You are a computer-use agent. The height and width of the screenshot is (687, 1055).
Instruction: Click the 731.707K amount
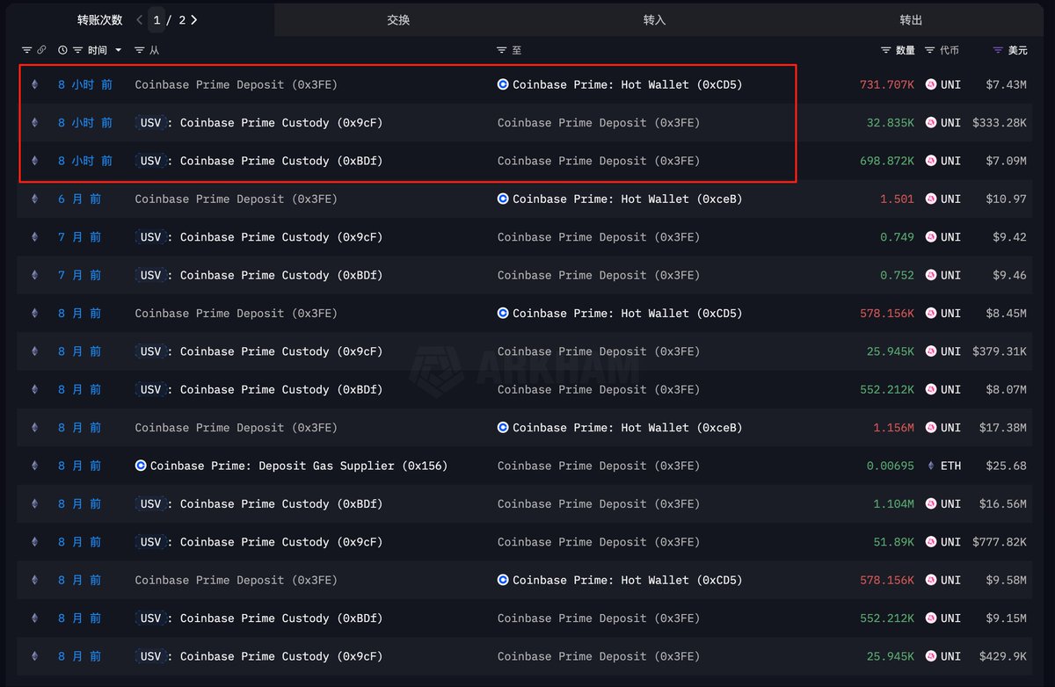click(887, 85)
